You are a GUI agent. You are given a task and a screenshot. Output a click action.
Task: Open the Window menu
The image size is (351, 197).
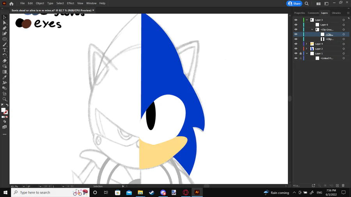click(x=91, y=4)
